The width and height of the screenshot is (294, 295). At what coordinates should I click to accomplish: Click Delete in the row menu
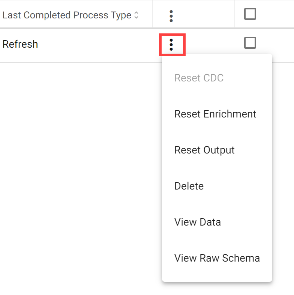pyautogui.click(x=189, y=186)
